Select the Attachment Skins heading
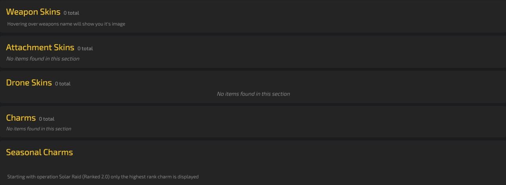Image resolution: width=506 pixels, height=185 pixels. (40, 47)
